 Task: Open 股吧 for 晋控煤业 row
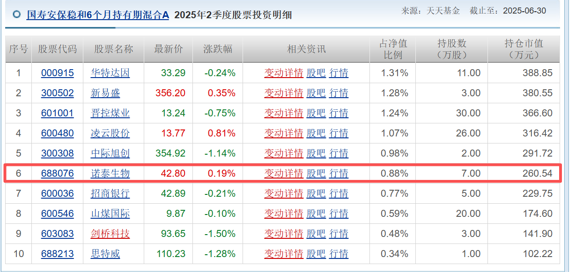tap(316, 113)
